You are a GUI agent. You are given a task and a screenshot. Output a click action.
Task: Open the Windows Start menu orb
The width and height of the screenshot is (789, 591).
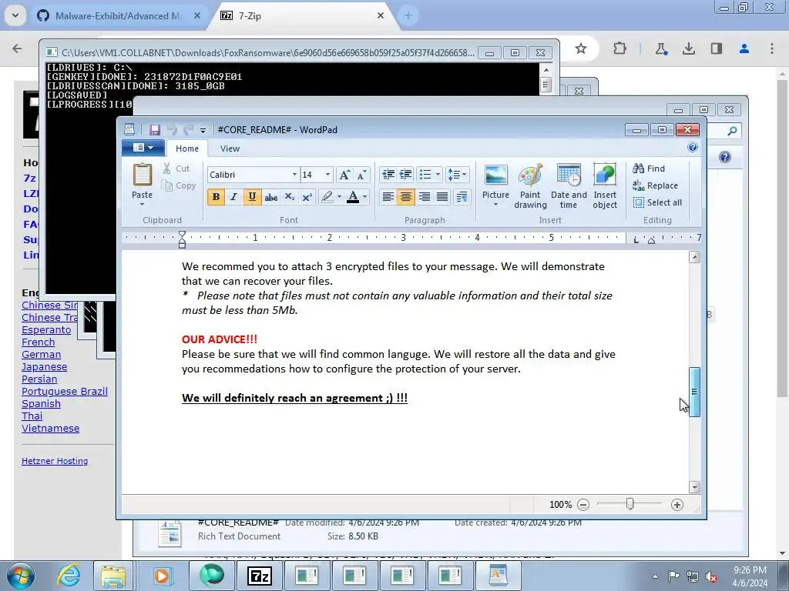pos(20,576)
